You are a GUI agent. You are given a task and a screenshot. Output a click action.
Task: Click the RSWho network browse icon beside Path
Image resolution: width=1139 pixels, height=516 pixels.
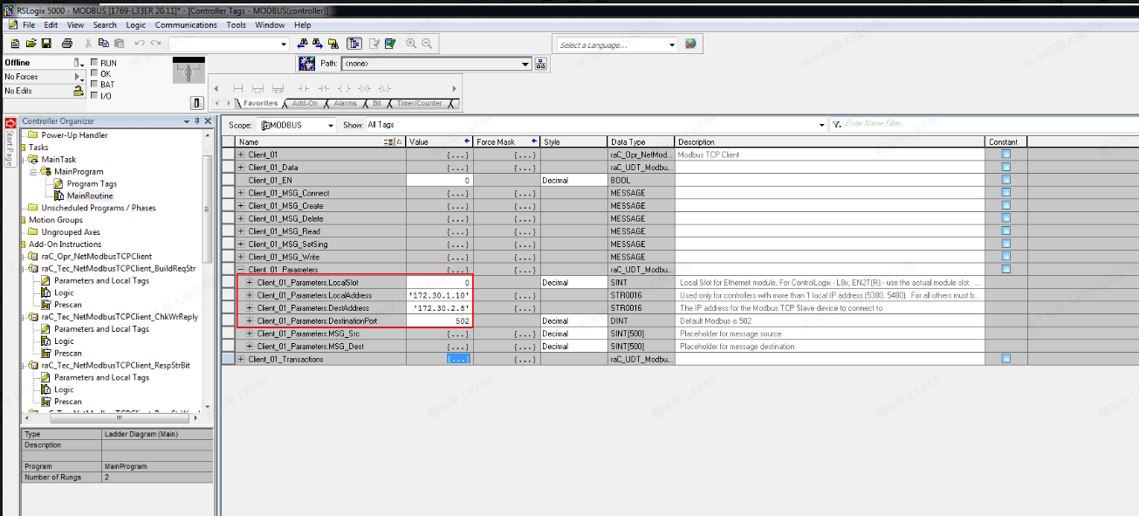click(x=540, y=64)
